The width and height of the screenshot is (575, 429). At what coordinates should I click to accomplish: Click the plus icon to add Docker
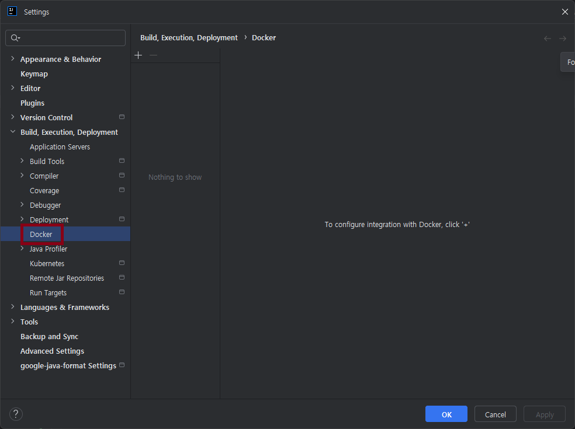coord(138,55)
